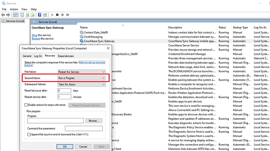Open the First failure dropdown
270x151 pixels.
81,72
